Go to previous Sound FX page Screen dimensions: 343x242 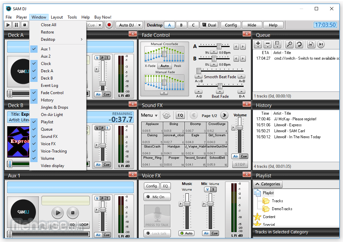[194, 115]
